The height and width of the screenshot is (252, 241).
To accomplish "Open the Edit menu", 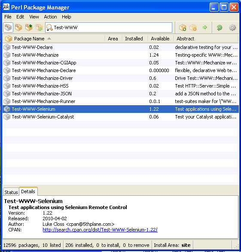I will [20, 17].
